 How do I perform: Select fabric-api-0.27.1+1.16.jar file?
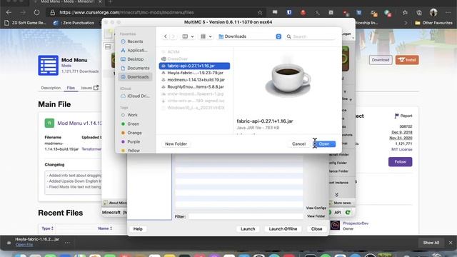point(194,66)
